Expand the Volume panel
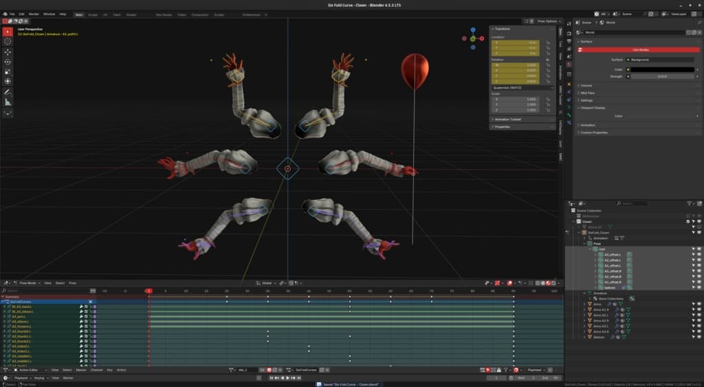The image size is (704, 387). click(x=587, y=85)
